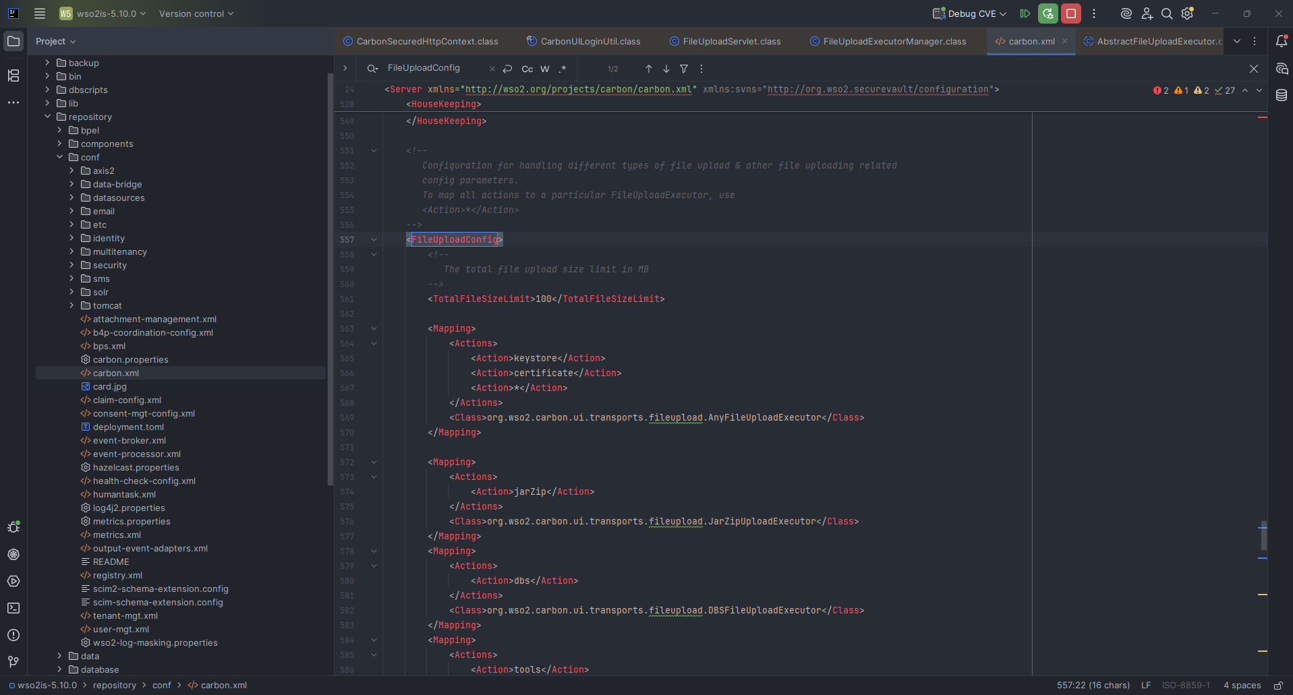
Task: Open the Git version control tool window
Action: [13, 662]
